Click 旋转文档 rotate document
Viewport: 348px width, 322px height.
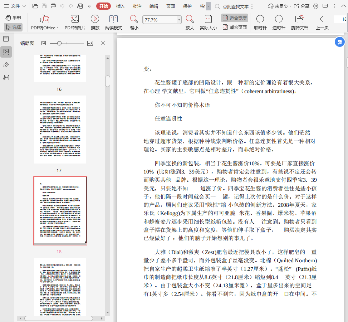(300, 22)
